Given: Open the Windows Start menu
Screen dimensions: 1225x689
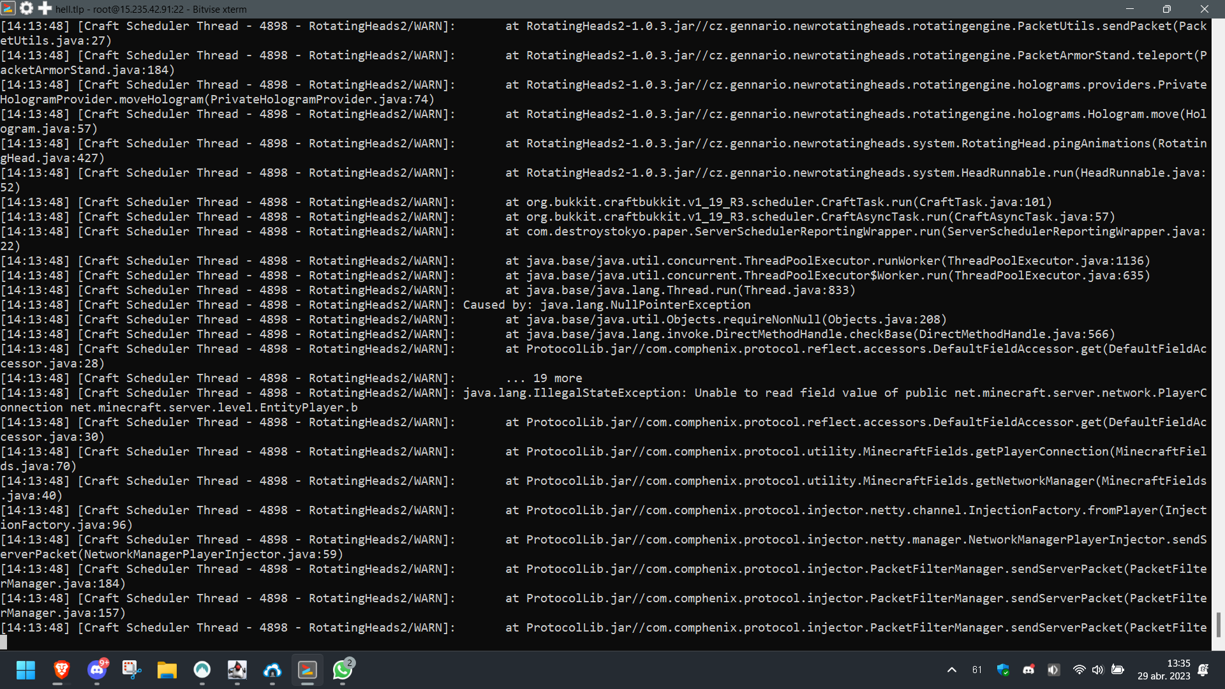Looking at the screenshot, I should [x=26, y=670].
